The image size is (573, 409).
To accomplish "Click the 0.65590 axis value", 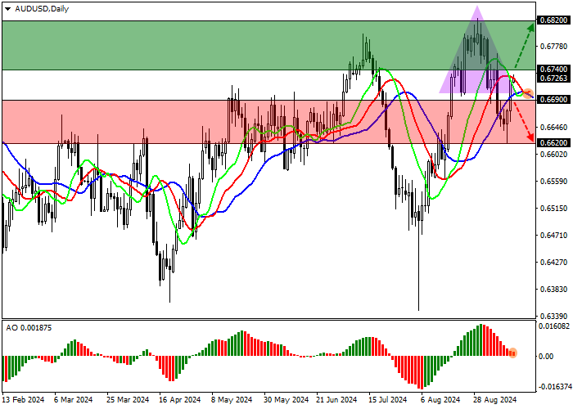I will pos(553,182).
